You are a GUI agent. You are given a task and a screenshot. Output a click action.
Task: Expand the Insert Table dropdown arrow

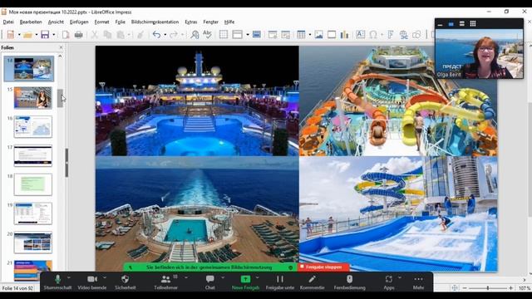tap(310, 35)
